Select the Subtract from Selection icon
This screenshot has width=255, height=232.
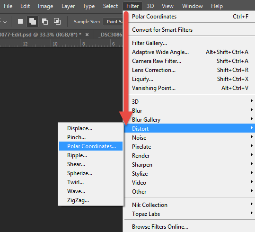pos(45,21)
